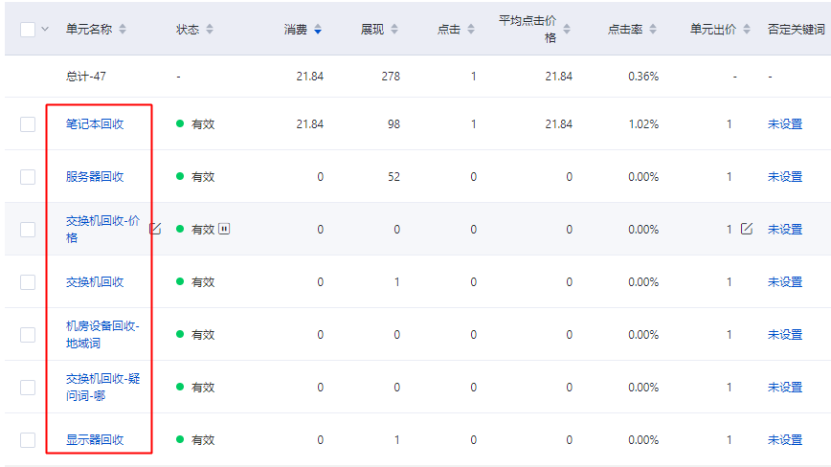The image size is (831, 467).
Task: Click 有效 status of 服务器回收
Action: pos(203,177)
